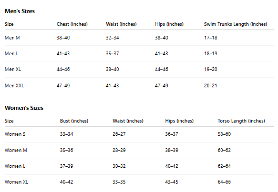
Task: Click Men XXL chest value 47–49
Action: (63, 86)
